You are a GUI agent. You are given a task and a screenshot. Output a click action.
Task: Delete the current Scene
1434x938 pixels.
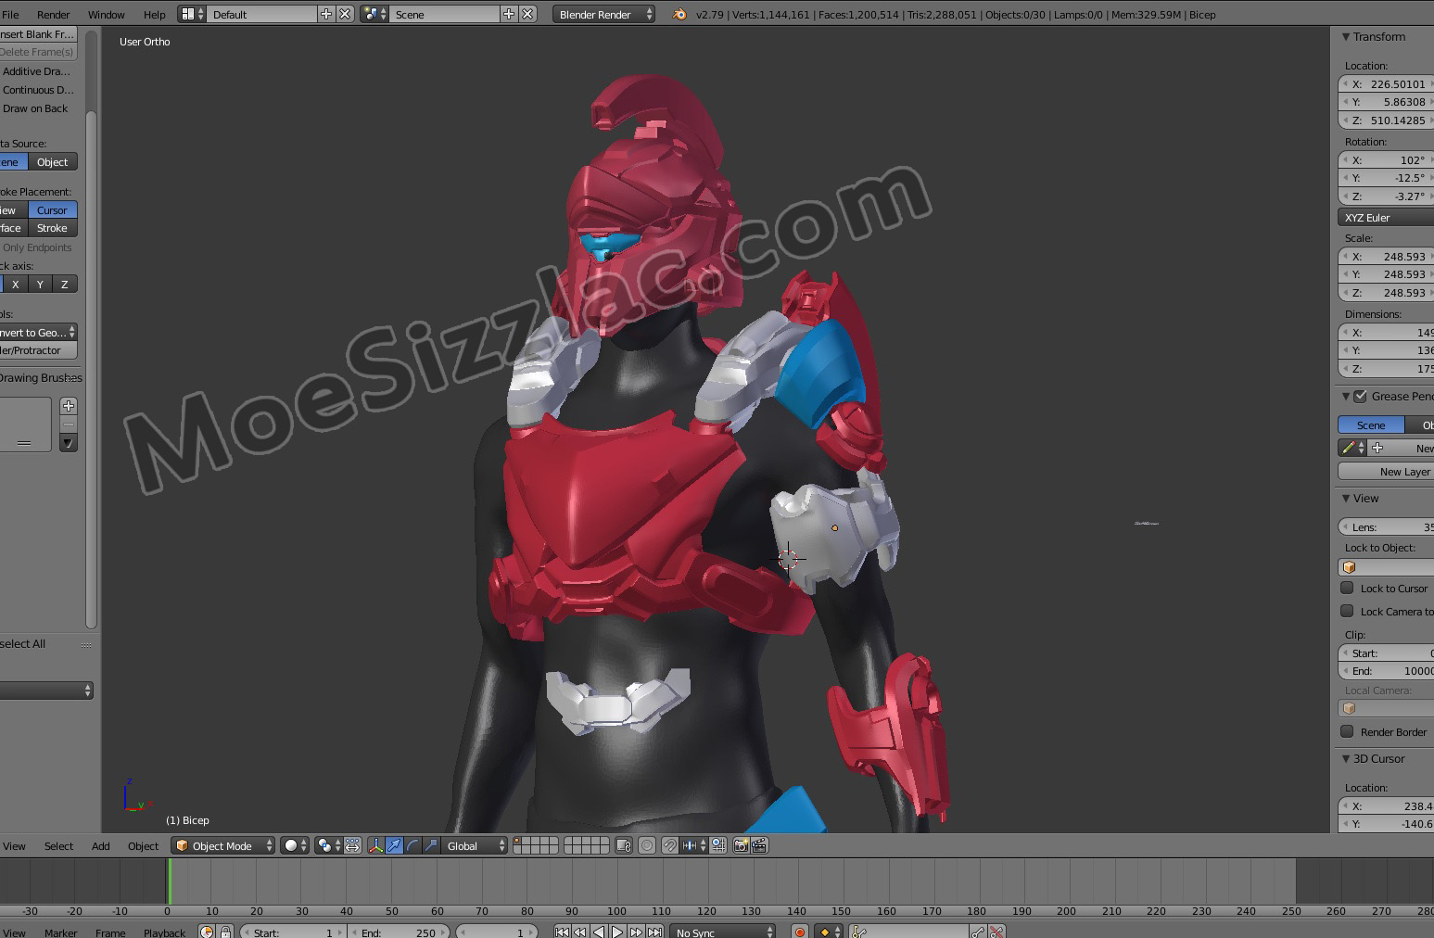pyautogui.click(x=527, y=14)
